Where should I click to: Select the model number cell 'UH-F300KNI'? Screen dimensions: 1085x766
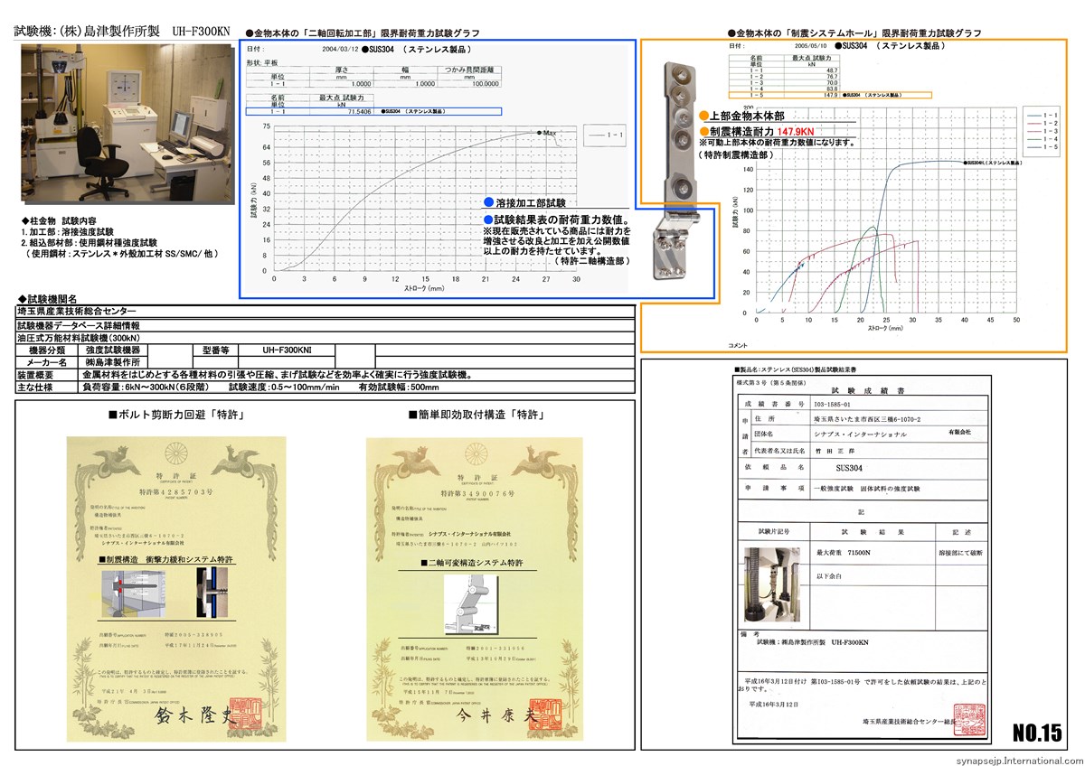286,349
